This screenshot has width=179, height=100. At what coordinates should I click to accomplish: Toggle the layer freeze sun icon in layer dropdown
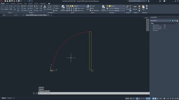(69, 6)
